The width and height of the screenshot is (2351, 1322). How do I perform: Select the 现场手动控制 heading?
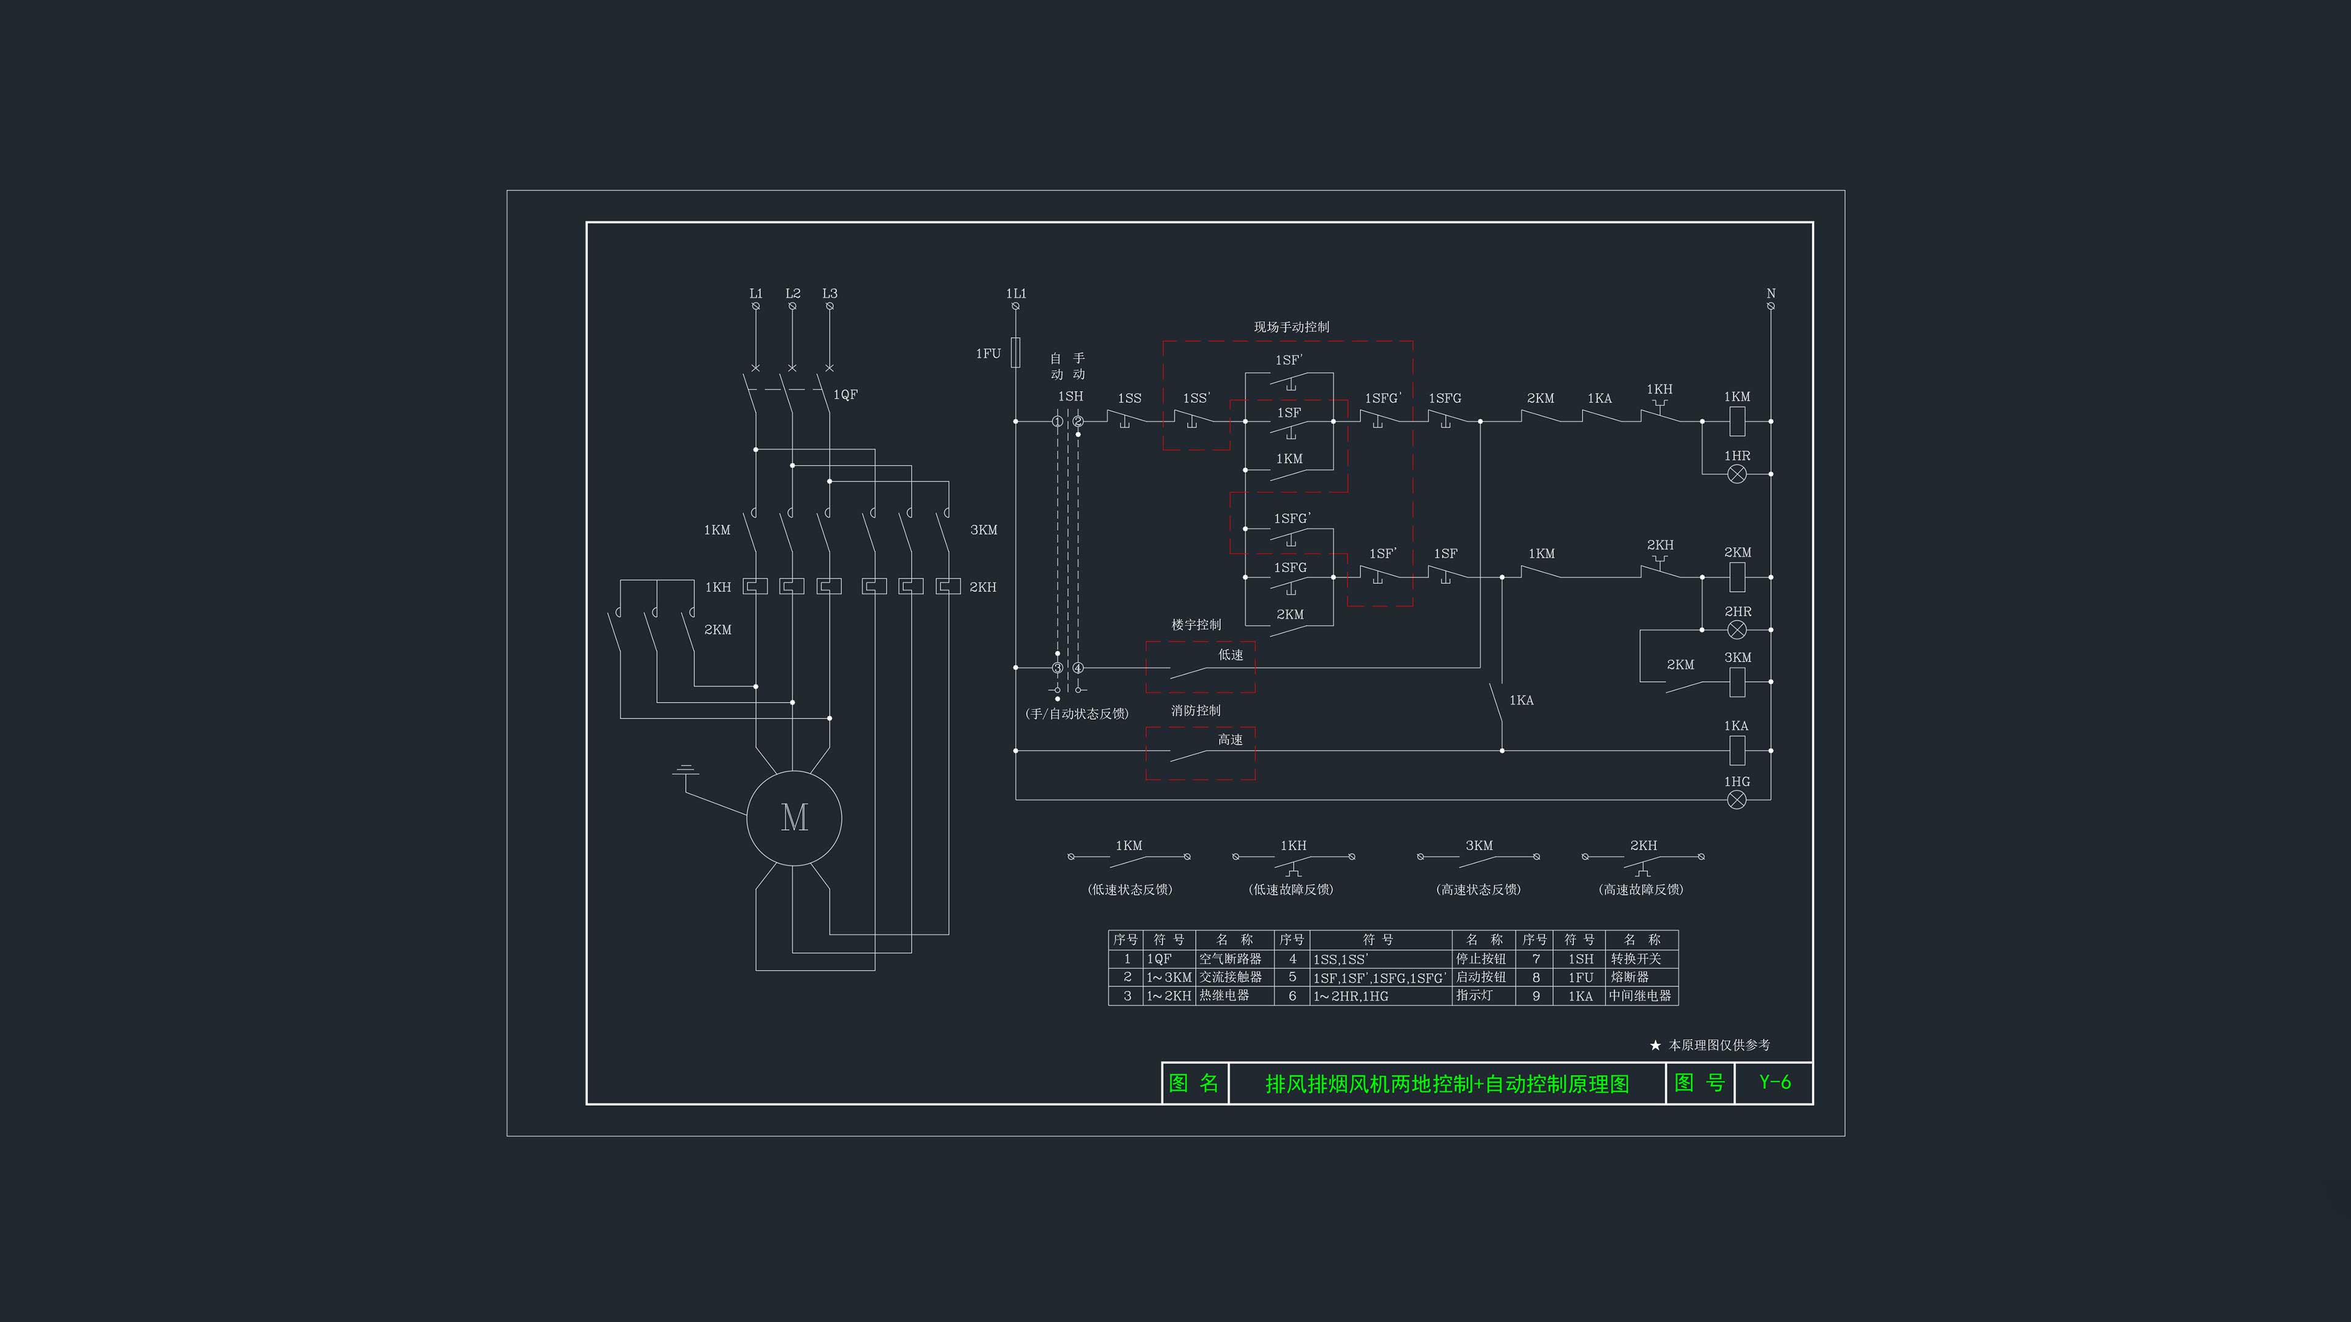click(x=1291, y=327)
